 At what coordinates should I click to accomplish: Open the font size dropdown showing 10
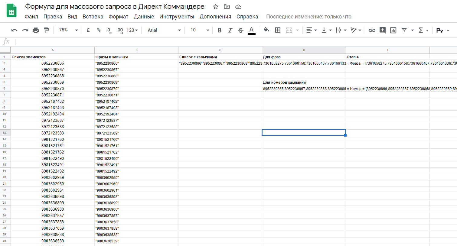point(200,30)
